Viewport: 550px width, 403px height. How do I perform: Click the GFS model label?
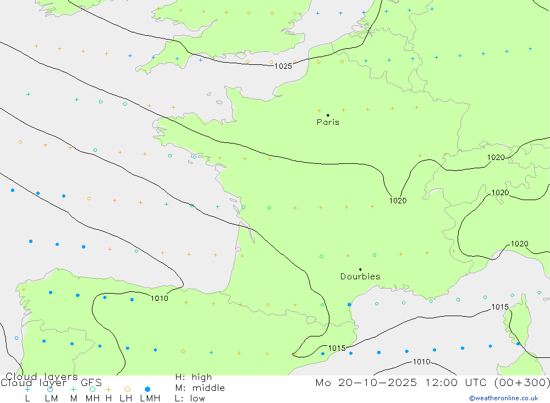pyautogui.click(x=91, y=383)
